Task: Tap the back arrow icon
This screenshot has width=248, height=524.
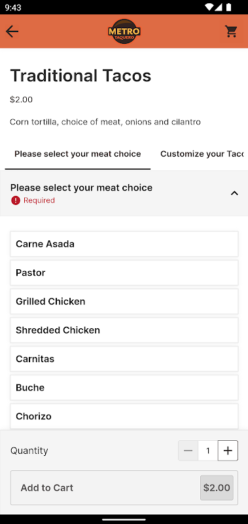Action: pyautogui.click(x=12, y=31)
